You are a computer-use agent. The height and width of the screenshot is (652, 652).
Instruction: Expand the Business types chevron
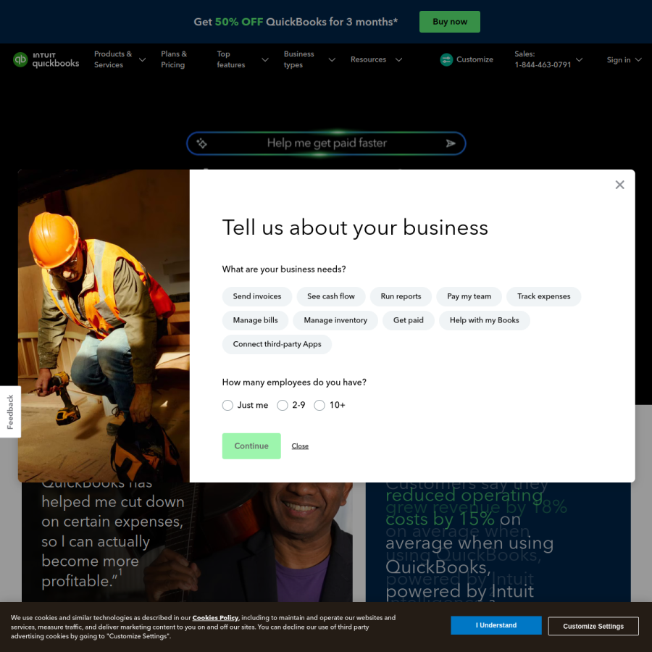coord(332,60)
